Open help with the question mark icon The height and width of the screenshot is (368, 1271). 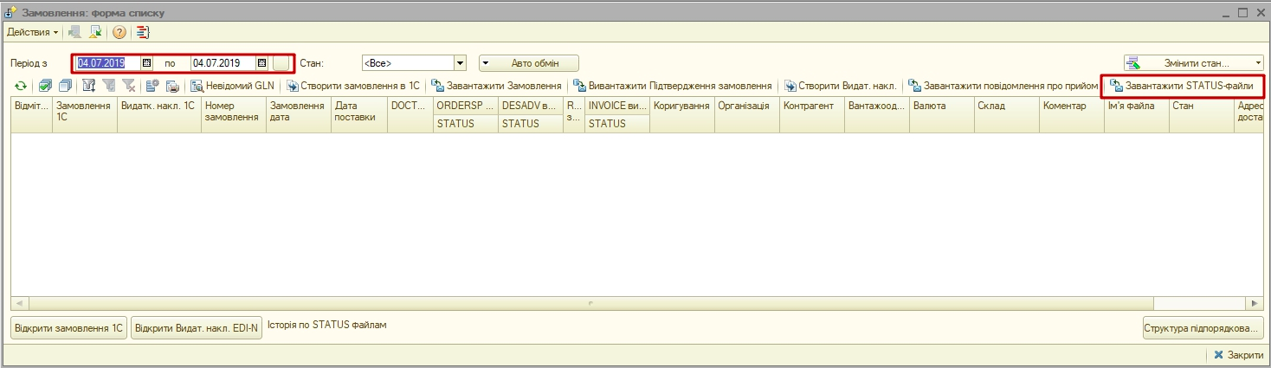tap(119, 32)
